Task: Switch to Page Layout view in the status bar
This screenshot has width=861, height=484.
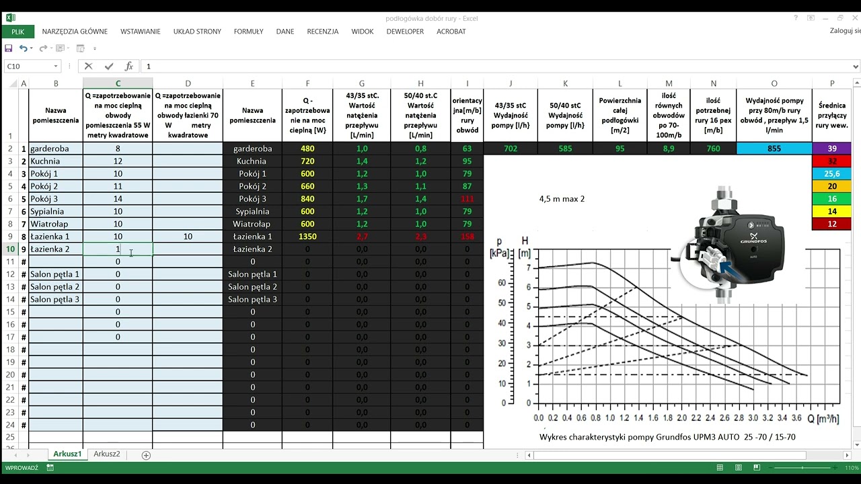Action: (x=739, y=468)
